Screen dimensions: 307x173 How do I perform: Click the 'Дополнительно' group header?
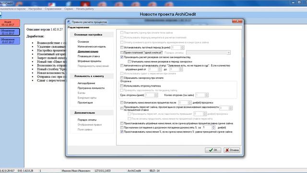(x=92, y=113)
